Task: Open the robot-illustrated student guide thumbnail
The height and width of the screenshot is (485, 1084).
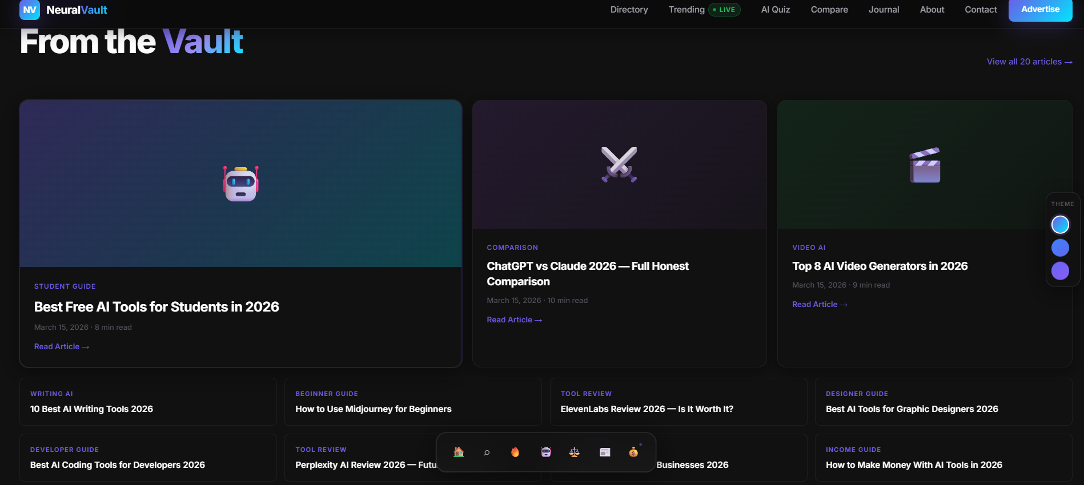Action: click(240, 184)
